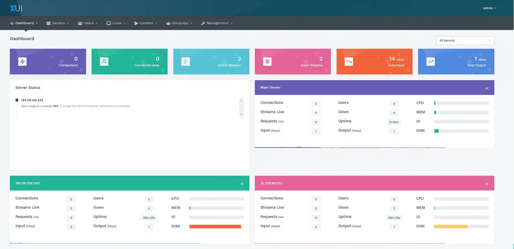Open the Management menu
Screen dimensions: 514x249
[x=217, y=23]
